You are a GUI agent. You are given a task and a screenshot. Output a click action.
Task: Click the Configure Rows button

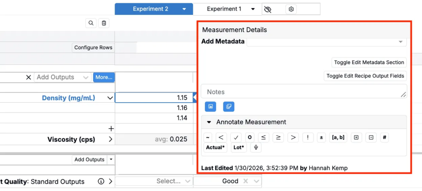93,48
